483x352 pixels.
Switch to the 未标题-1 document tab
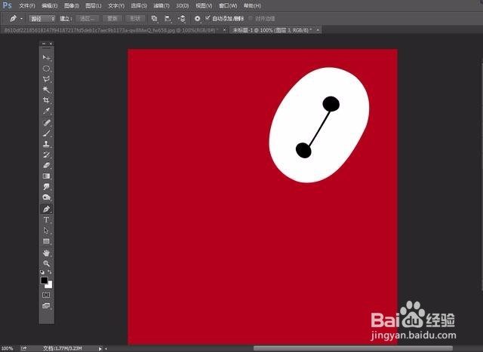[x=272, y=30]
